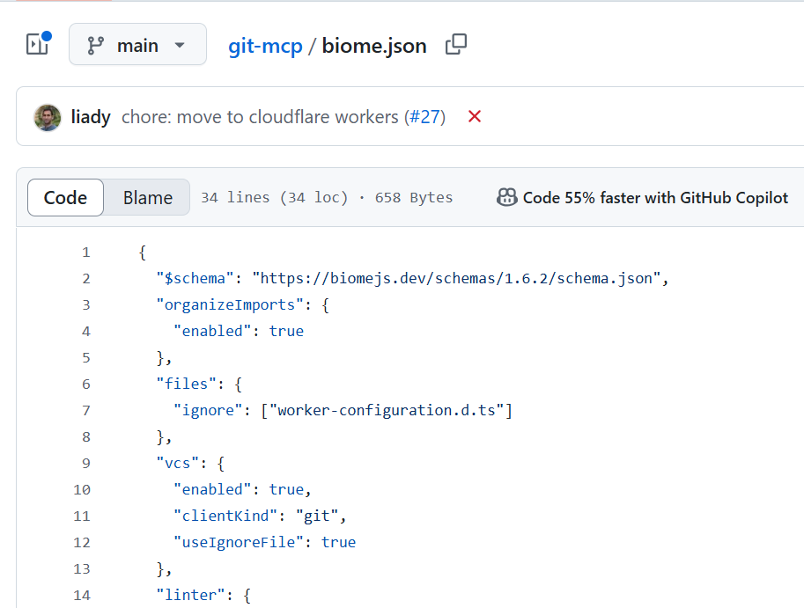Viewport: 804px width, 608px height.
Task: Open the GitHub Copilot promotion icon
Action: pos(507,197)
